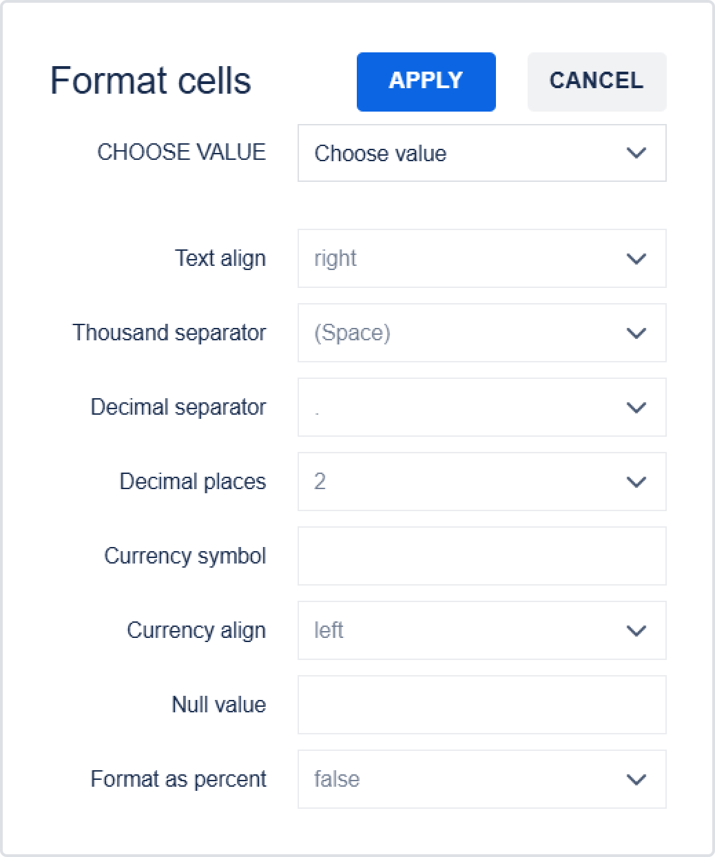Open the Choose value dropdown
The height and width of the screenshot is (857, 715).
tap(481, 153)
